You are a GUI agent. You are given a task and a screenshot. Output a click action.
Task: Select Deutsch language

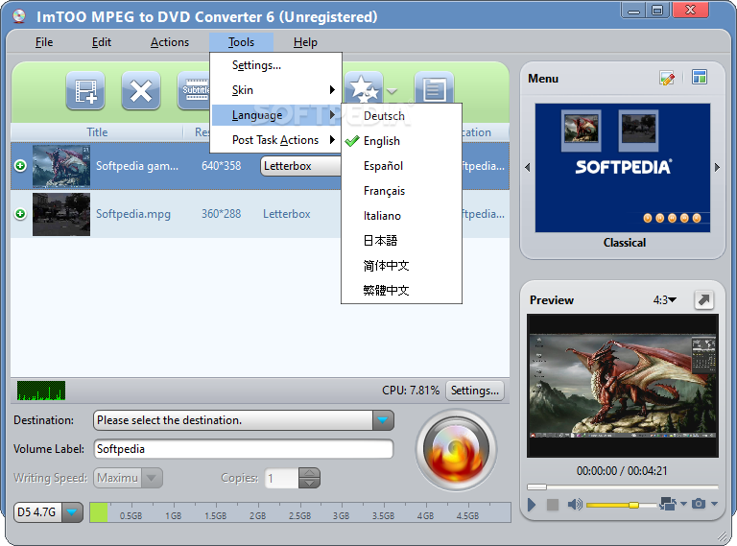point(401,116)
